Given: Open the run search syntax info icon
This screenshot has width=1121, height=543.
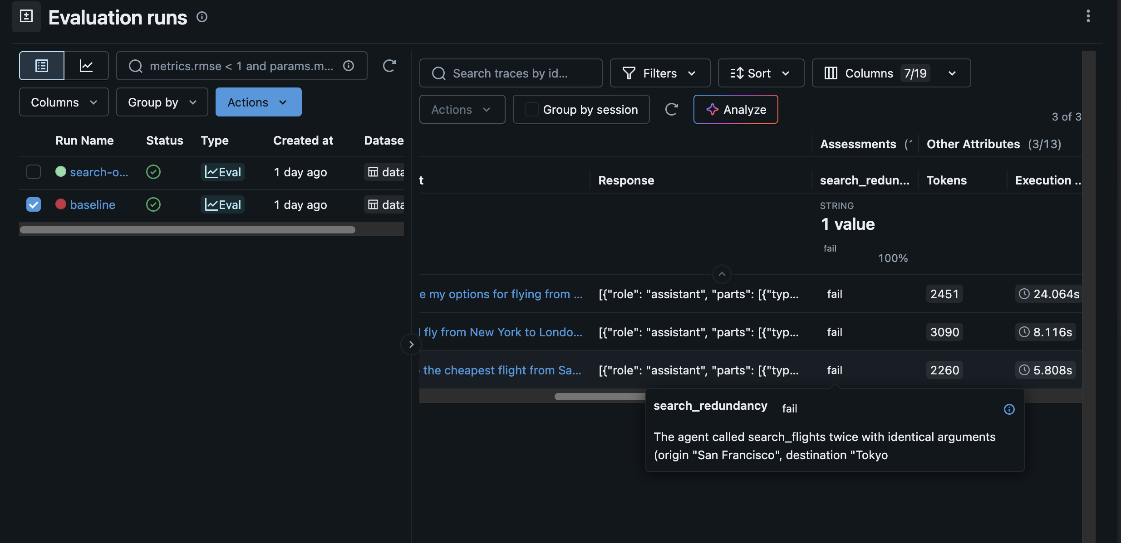Looking at the screenshot, I should [349, 66].
